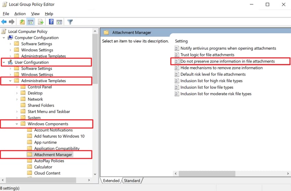Expand the Control Panel node

pyautogui.click(x=17, y=87)
